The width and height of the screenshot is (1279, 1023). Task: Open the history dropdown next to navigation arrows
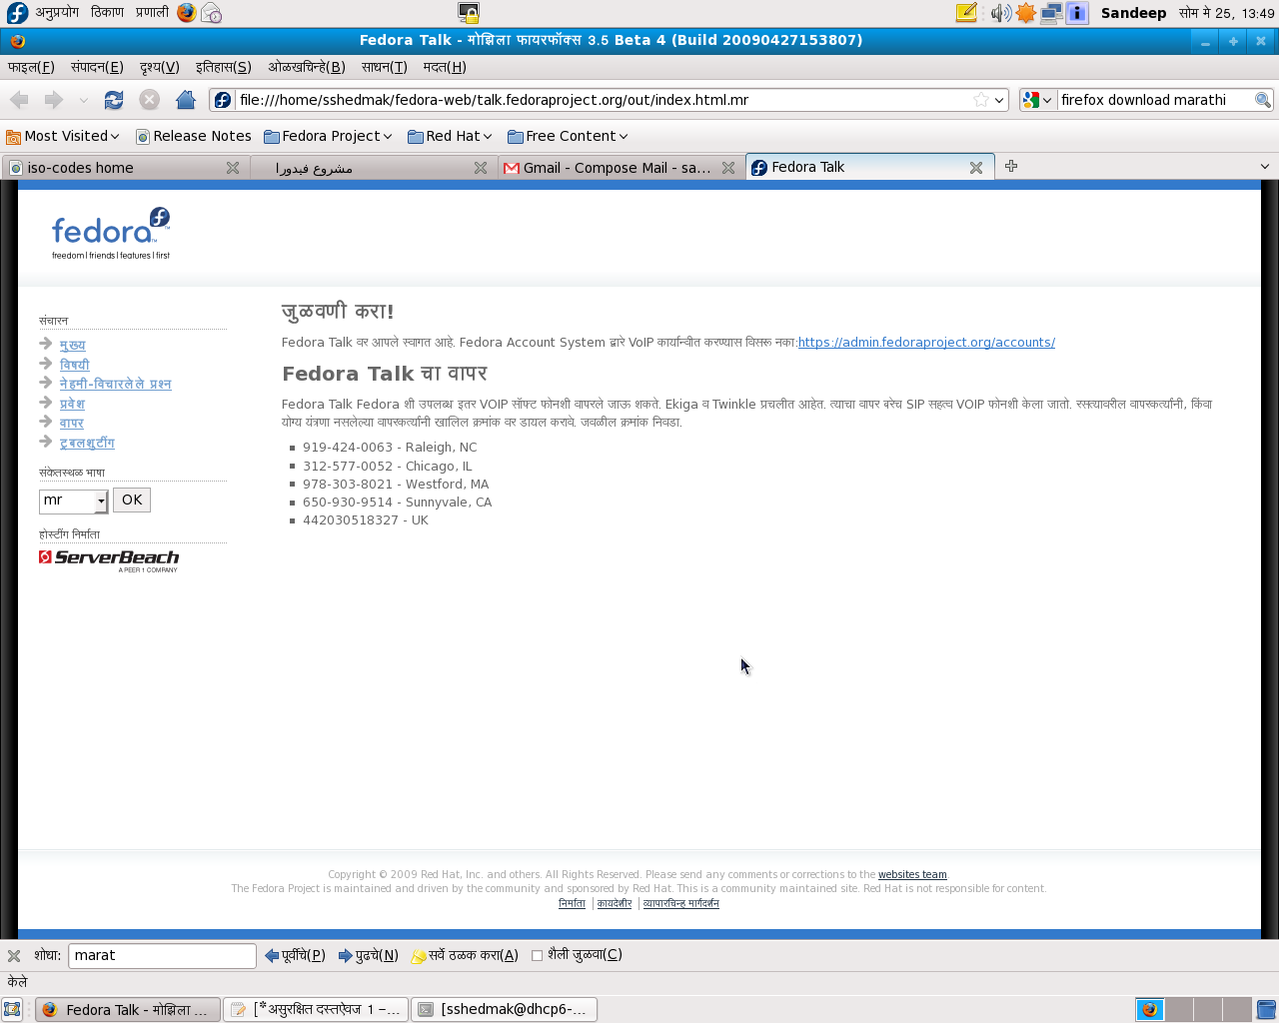(x=83, y=100)
